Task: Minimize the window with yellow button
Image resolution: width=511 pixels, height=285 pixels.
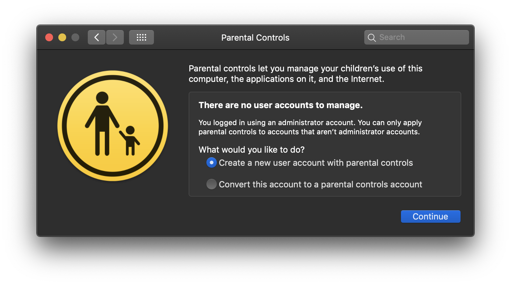Action: point(62,37)
